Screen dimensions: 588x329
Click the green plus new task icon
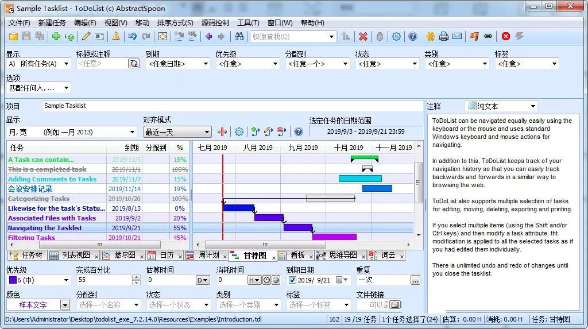[x=56, y=36]
